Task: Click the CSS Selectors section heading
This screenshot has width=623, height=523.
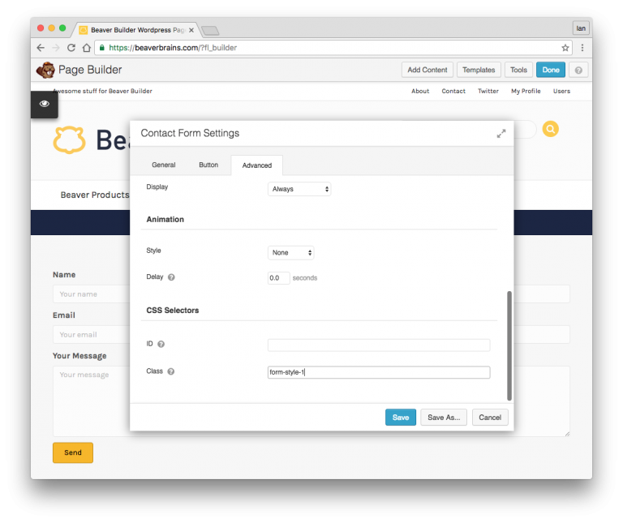Action: (173, 311)
